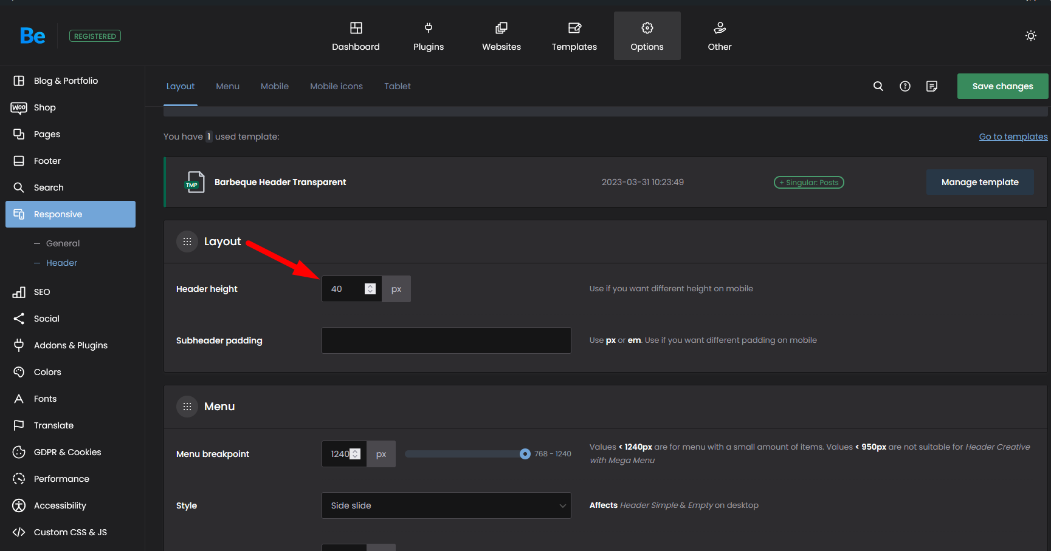The height and width of the screenshot is (551, 1051).
Task: Open Blog & Portfolio settings
Action: click(71, 81)
